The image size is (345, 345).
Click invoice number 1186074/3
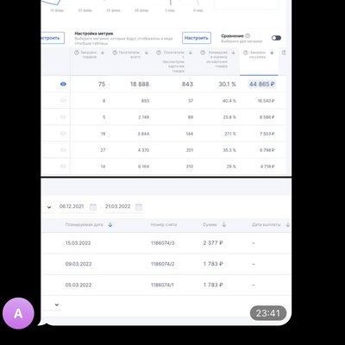pos(163,243)
